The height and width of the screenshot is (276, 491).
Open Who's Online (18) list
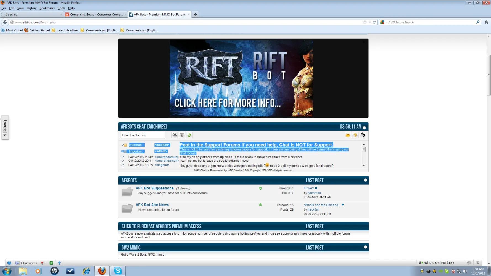(x=436, y=263)
